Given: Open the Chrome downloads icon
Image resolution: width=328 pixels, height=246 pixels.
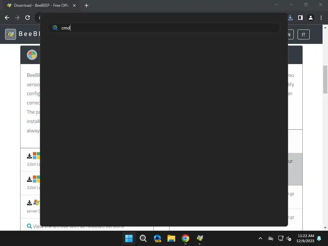Looking at the screenshot, I should click(290, 18).
